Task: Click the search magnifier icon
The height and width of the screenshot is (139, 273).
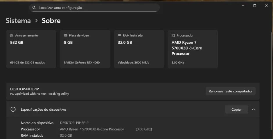Action: pos(34,8)
